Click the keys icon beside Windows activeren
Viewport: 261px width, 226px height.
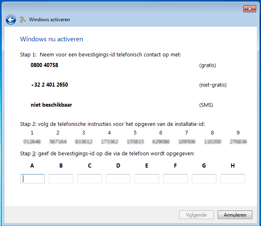22,20
